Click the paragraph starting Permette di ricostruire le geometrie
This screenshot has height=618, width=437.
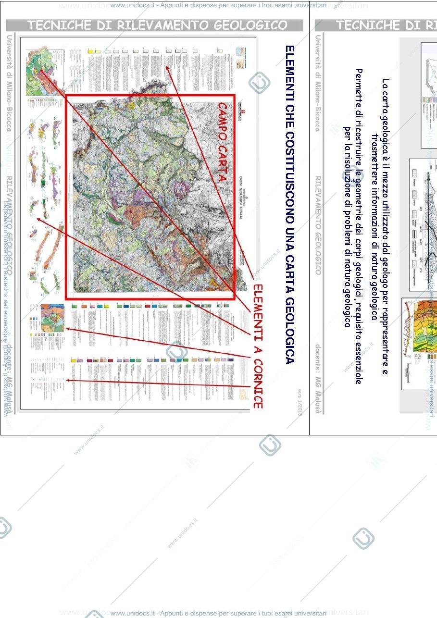[352, 227]
